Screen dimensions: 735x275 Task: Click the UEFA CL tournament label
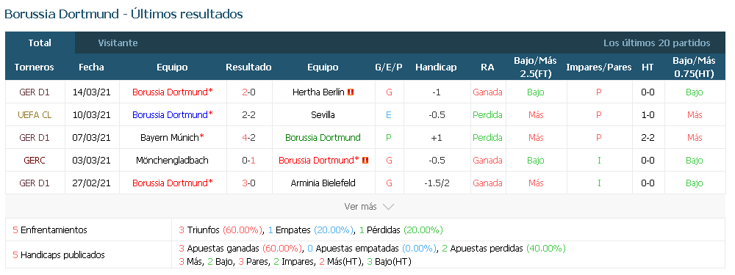coord(35,114)
